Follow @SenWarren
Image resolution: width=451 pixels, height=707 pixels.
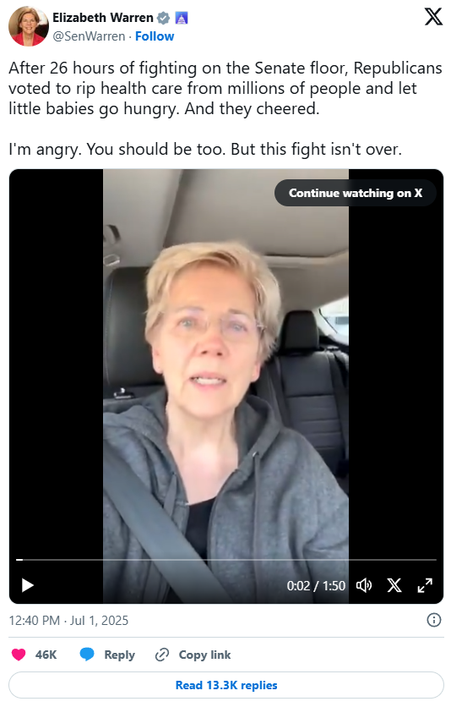[155, 36]
